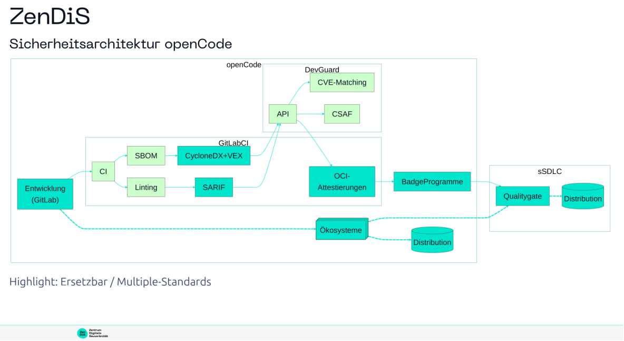Screen dimensions: 624x341
Task: Click the Qualitygate node
Action: tap(522, 196)
